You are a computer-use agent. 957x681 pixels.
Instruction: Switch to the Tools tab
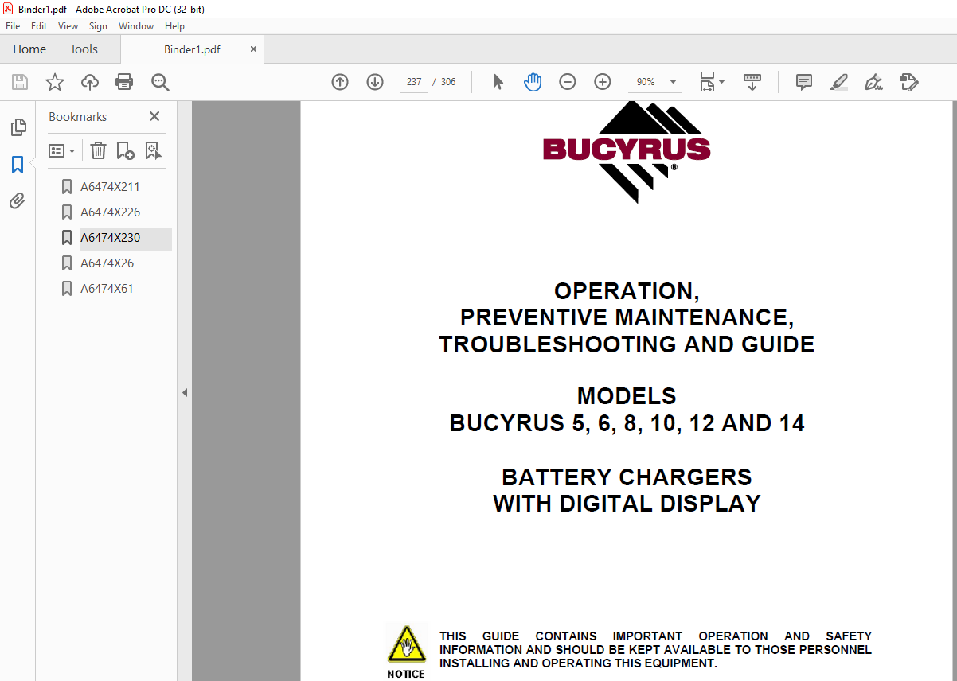(x=84, y=49)
